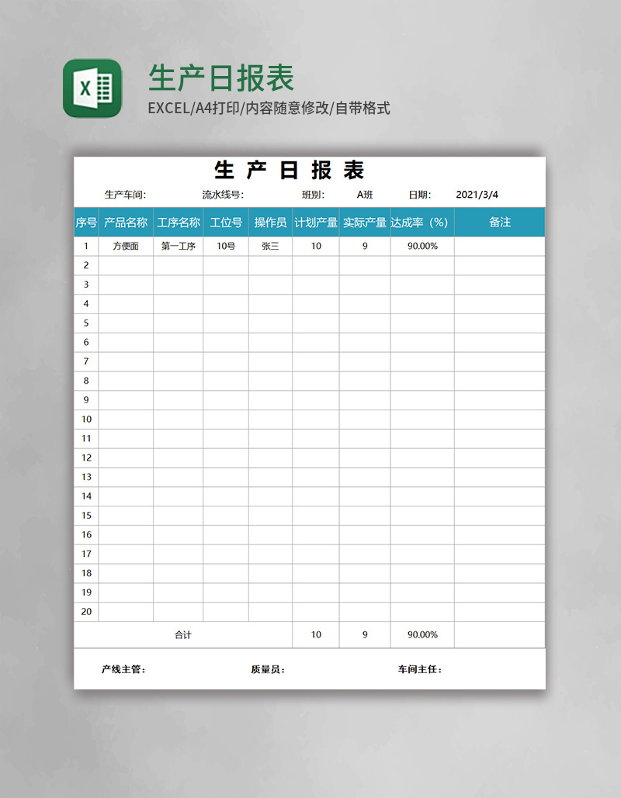Screen dimensions: 621x798
Task: Click the 备注 column header
Action: click(501, 222)
